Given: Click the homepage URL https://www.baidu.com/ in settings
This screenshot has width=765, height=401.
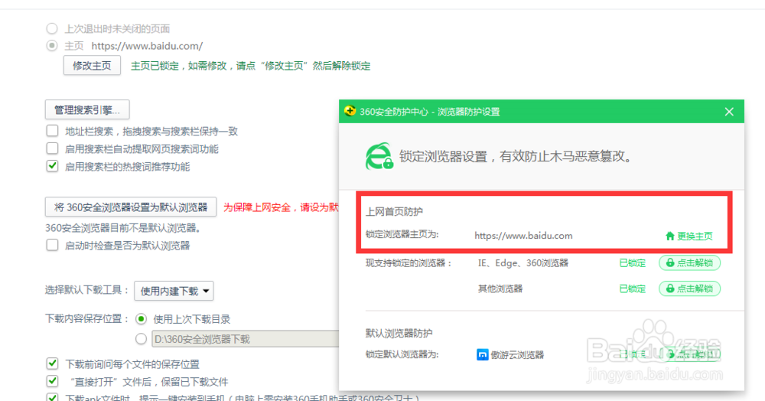Looking at the screenshot, I should click(x=147, y=46).
